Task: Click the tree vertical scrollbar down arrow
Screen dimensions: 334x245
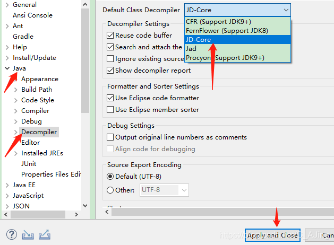Action: [x=85, y=206]
